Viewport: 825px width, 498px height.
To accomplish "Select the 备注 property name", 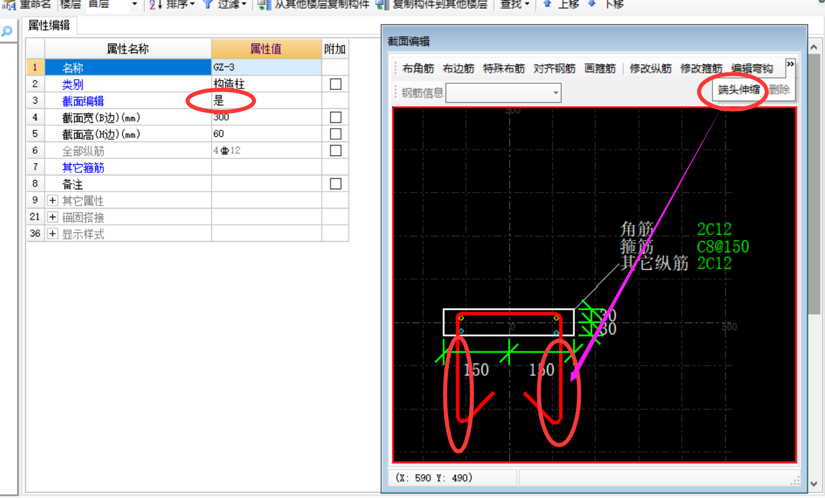I will click(x=73, y=185).
